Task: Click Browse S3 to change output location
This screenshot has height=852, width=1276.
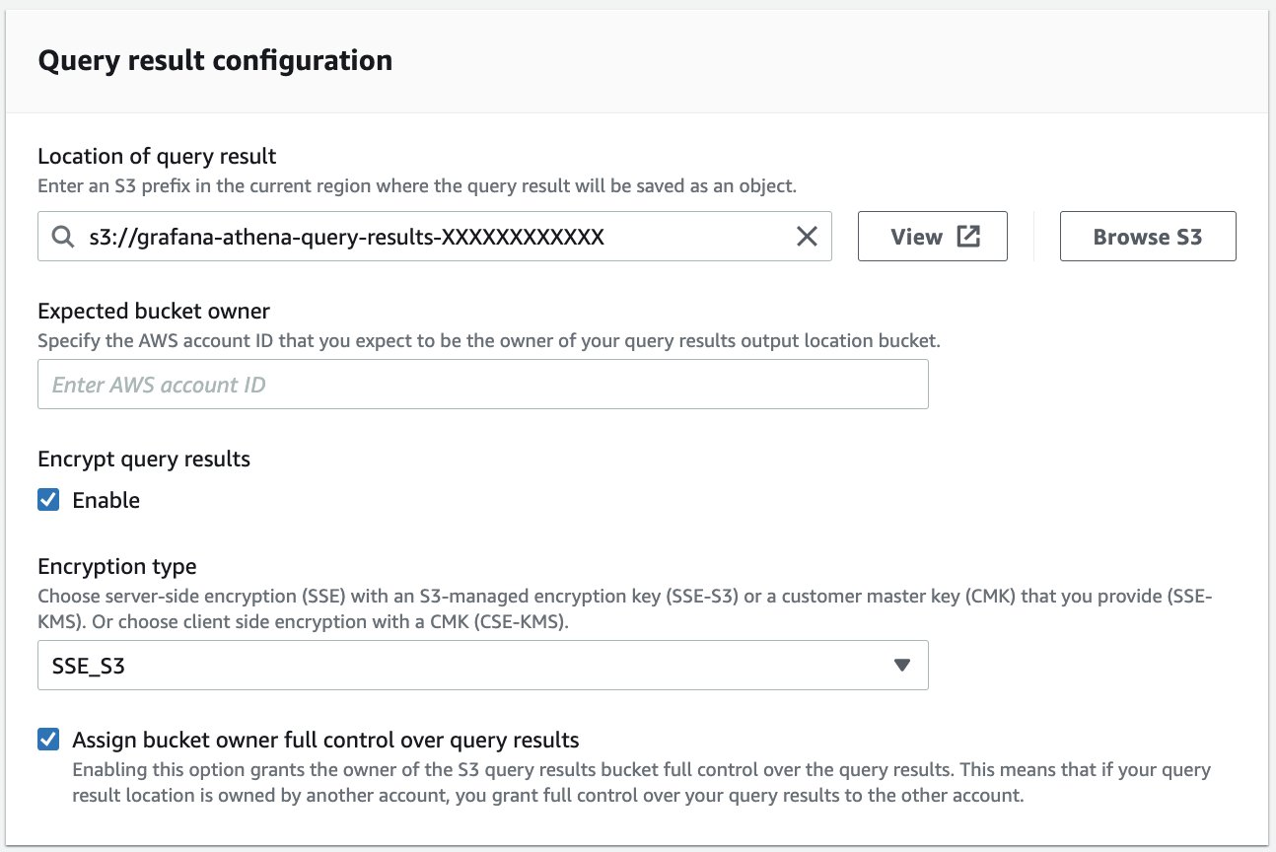Action: (x=1147, y=236)
